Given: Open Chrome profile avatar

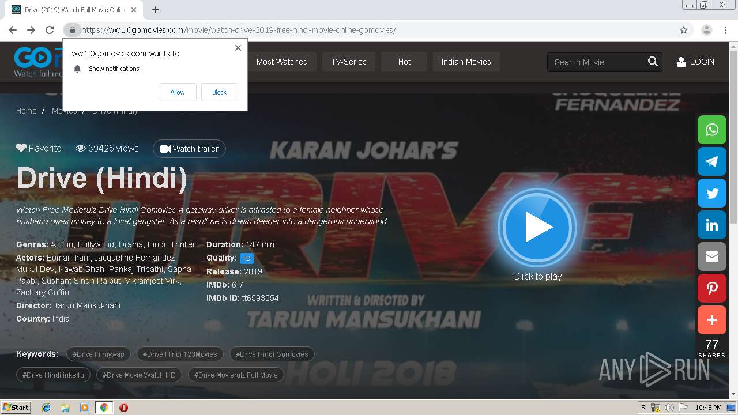Looking at the screenshot, I should click(x=707, y=30).
